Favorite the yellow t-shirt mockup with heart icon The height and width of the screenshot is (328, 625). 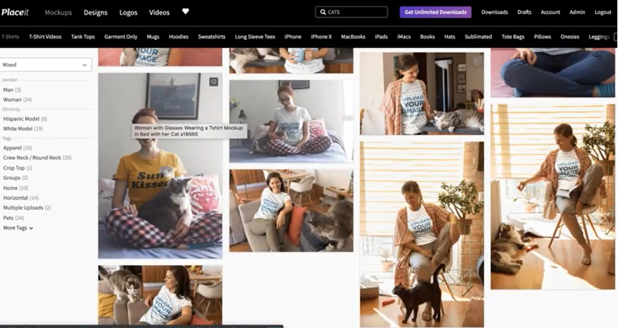coord(214,82)
